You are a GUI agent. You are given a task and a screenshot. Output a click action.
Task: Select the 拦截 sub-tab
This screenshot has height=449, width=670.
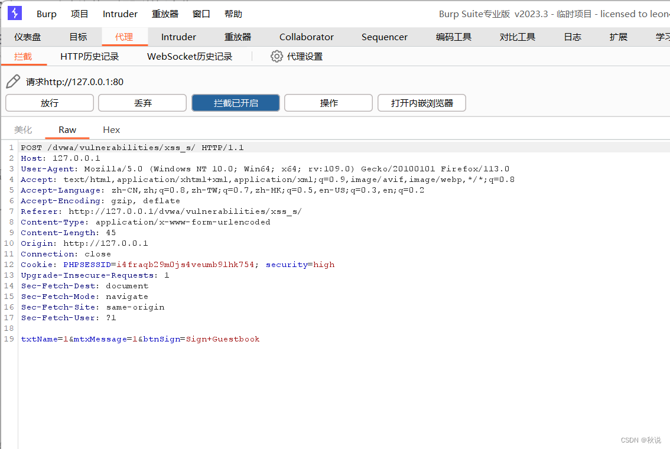[23, 56]
